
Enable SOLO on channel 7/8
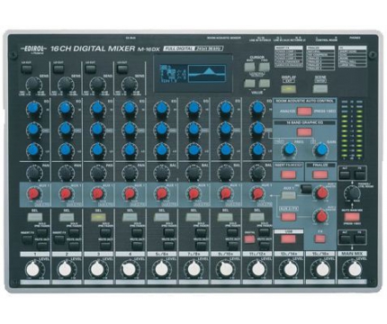coord(201,232)
